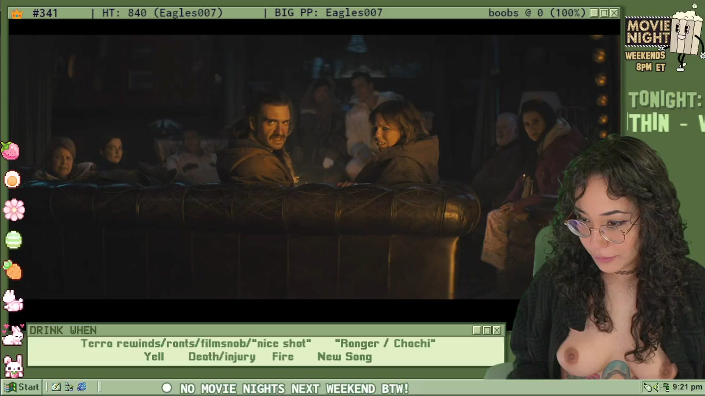705x396 pixels.
Task: Click the Movie Night logo
Action: (648, 32)
